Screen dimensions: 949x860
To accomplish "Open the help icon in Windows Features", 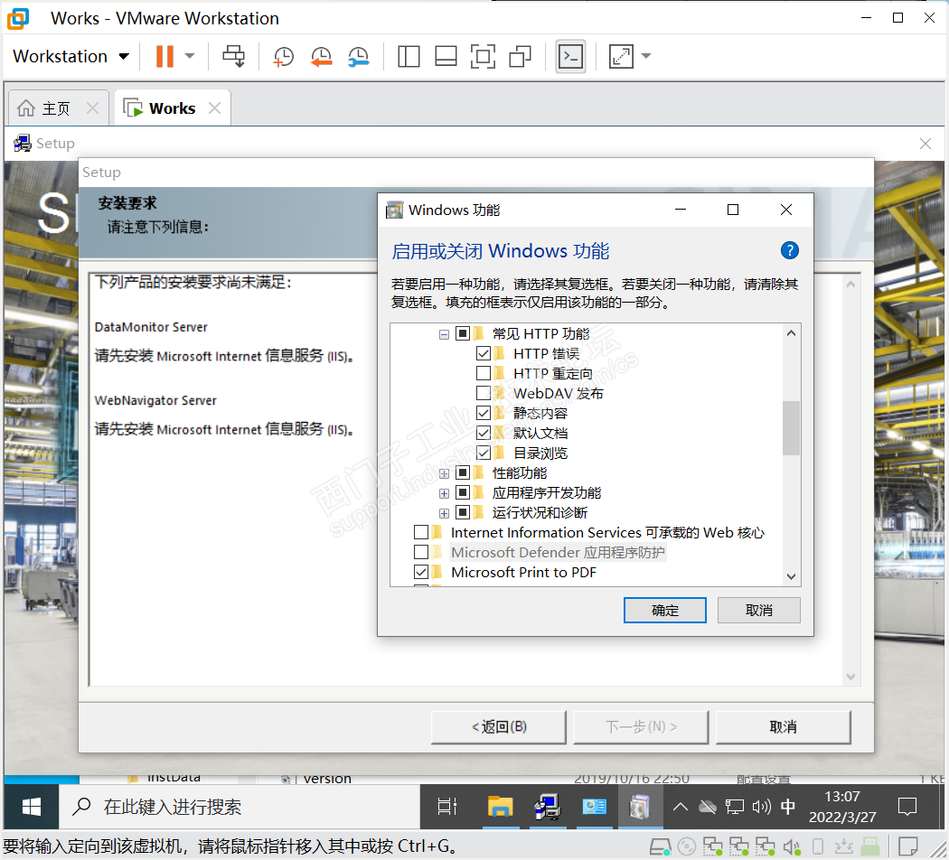I will point(790,249).
